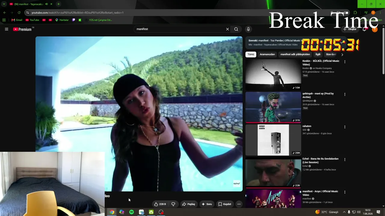Image resolution: width=385 pixels, height=216 pixels.
Task: Open the 'manifest - Anyo | Official Music Video' title
Action: (320, 193)
